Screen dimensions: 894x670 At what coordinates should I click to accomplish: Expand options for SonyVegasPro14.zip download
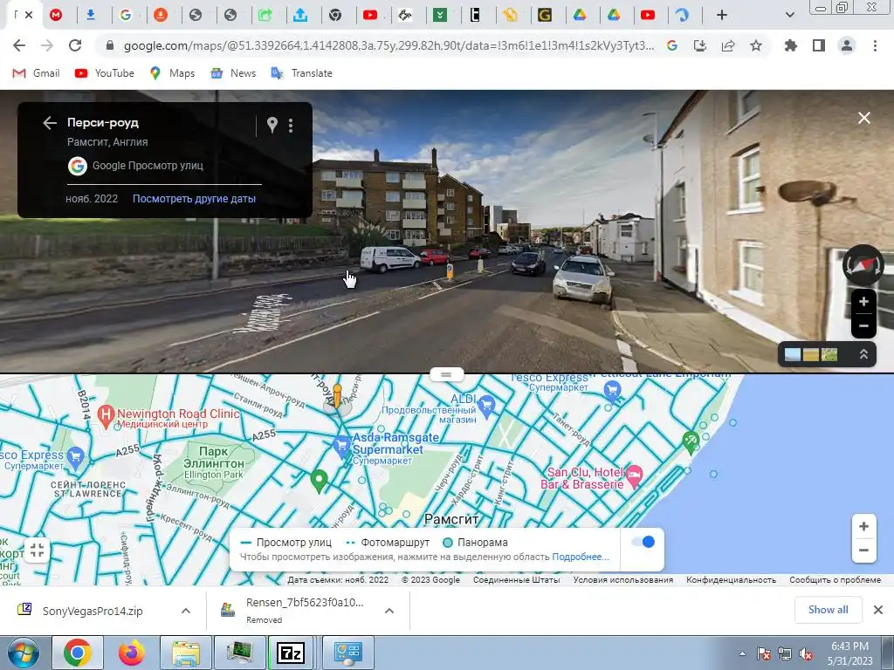186,611
